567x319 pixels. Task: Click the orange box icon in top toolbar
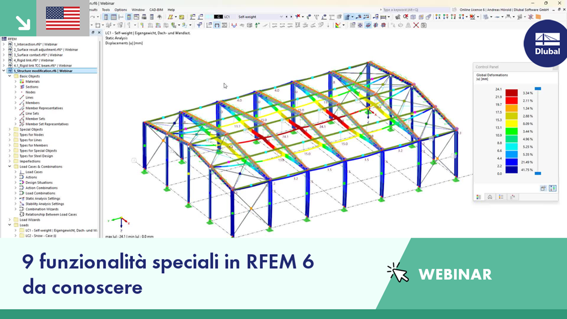[x=538, y=17]
